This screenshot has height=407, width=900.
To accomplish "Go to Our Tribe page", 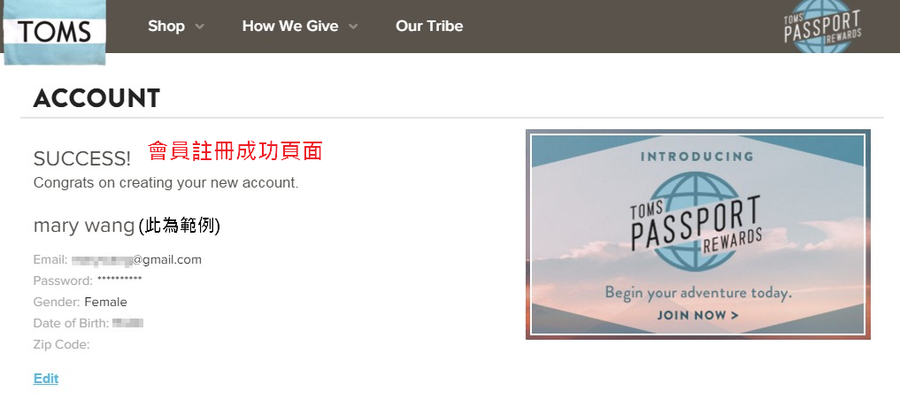I will click(x=429, y=26).
